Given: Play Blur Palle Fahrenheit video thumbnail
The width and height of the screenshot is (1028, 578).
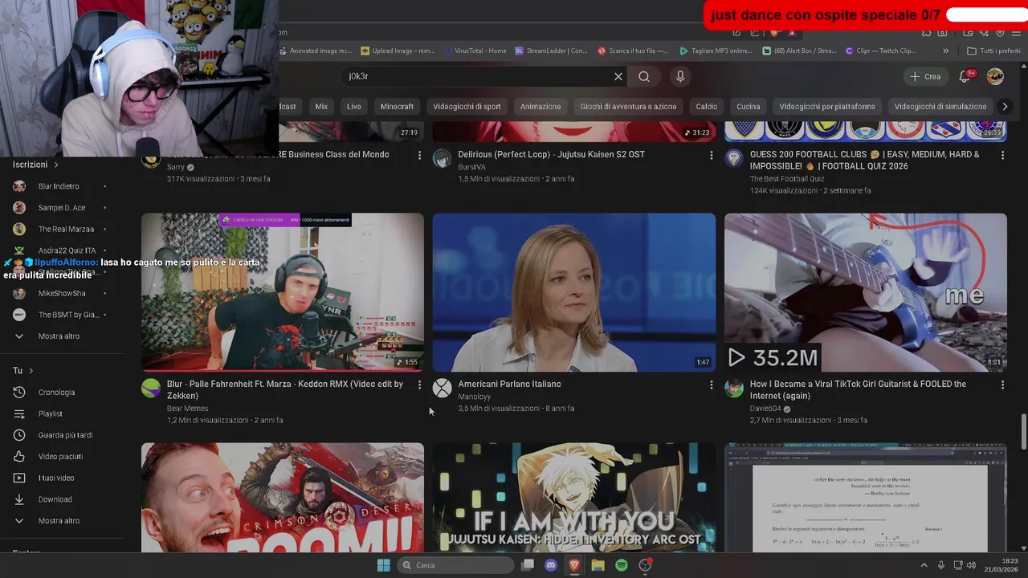Looking at the screenshot, I should 283,292.
